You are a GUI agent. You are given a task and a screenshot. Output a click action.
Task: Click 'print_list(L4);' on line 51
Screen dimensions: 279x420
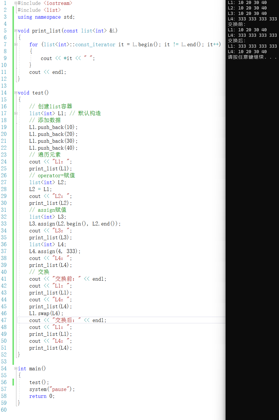[x=51, y=348]
